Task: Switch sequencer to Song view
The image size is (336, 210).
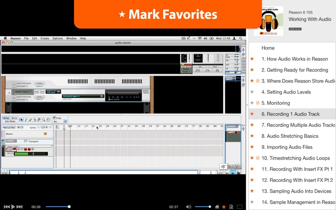Action: click(x=6, y=118)
